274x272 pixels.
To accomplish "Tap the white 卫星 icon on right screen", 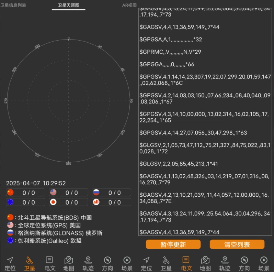I will click(166, 263).
